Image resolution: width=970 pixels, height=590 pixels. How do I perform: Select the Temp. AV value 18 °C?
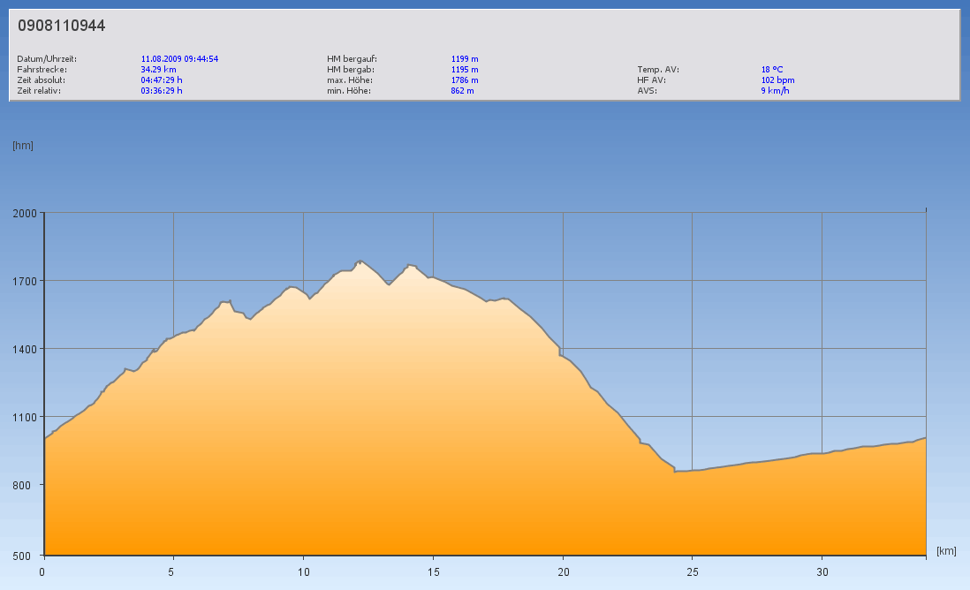click(x=772, y=70)
